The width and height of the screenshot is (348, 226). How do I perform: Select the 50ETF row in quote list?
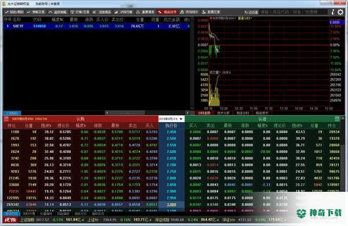(x=96, y=26)
